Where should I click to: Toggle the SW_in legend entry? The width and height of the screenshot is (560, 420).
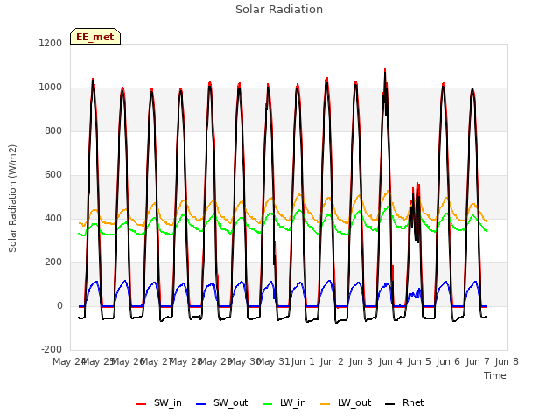pyautogui.click(x=159, y=402)
